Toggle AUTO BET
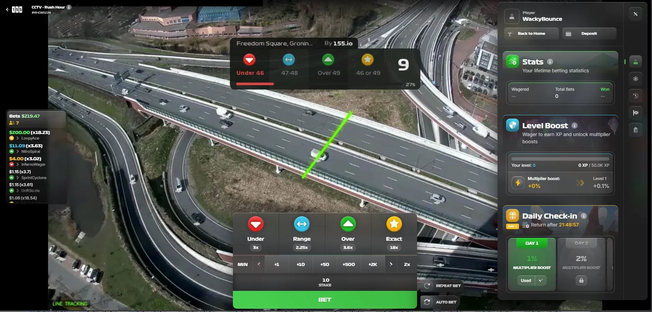The width and height of the screenshot is (652, 312). coord(440,302)
